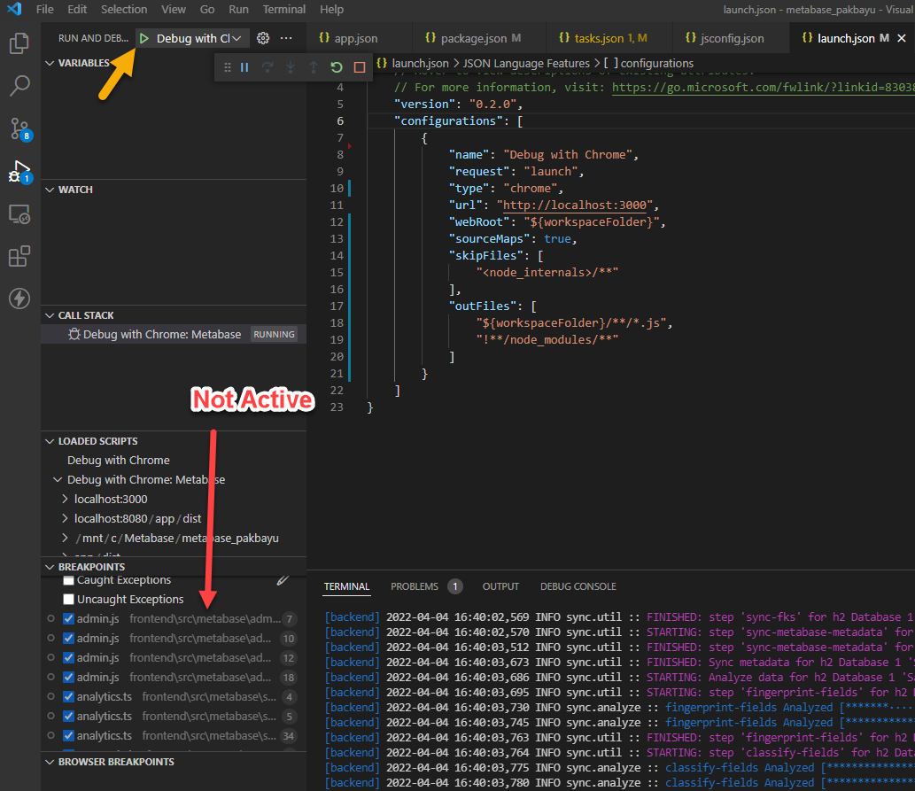
Task: Open the Explorer view in the activity bar
Action: pyautogui.click(x=19, y=43)
